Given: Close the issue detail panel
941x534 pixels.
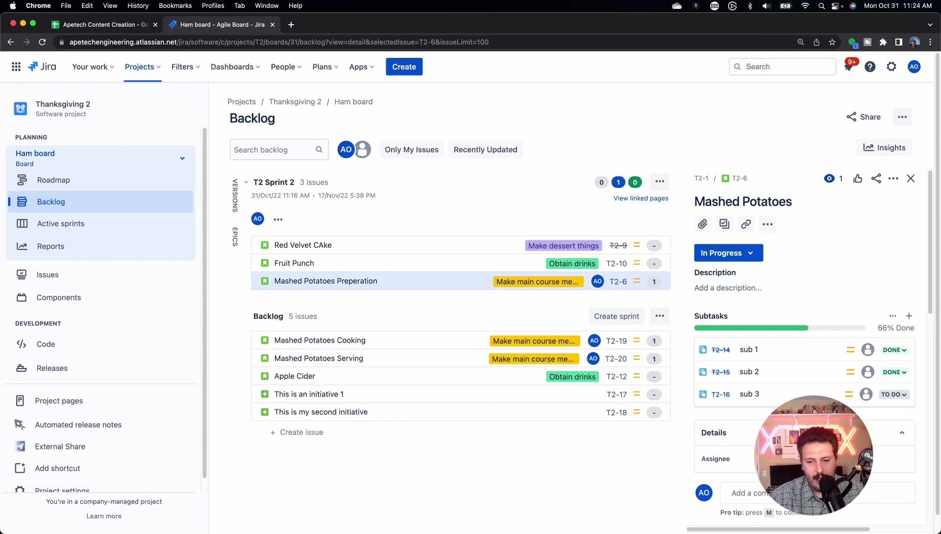Looking at the screenshot, I should point(911,179).
